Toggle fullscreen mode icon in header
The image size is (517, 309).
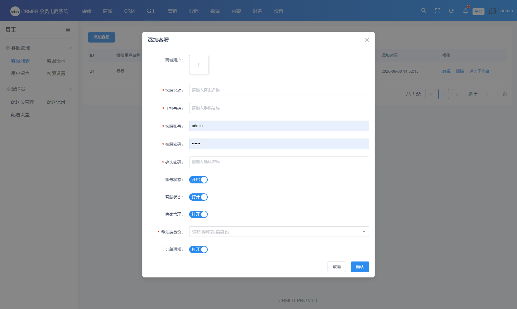[x=438, y=11]
